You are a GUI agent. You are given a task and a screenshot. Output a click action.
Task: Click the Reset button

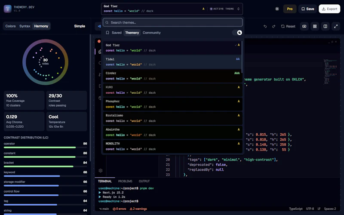[288, 26]
